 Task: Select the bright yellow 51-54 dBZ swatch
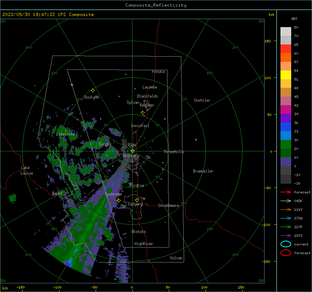click(286, 75)
